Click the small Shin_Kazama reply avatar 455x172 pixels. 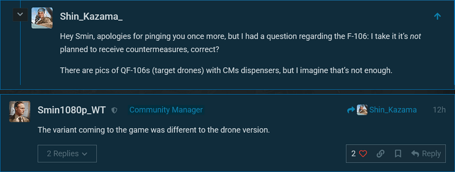click(362, 110)
